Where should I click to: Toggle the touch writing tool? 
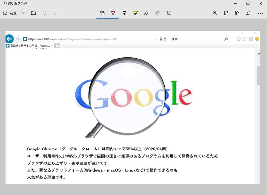tap(102, 13)
